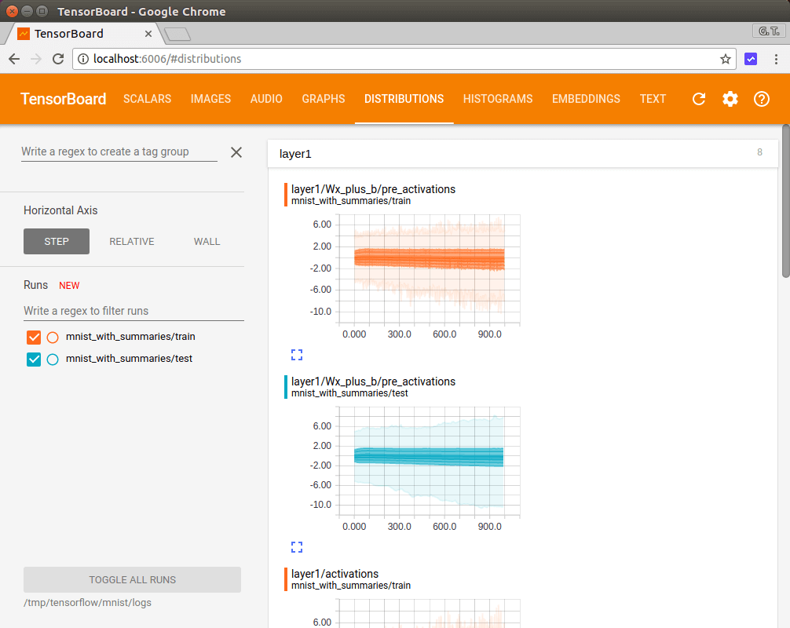Click the TensorBoard reload data icon
The width and height of the screenshot is (790, 628).
click(698, 99)
